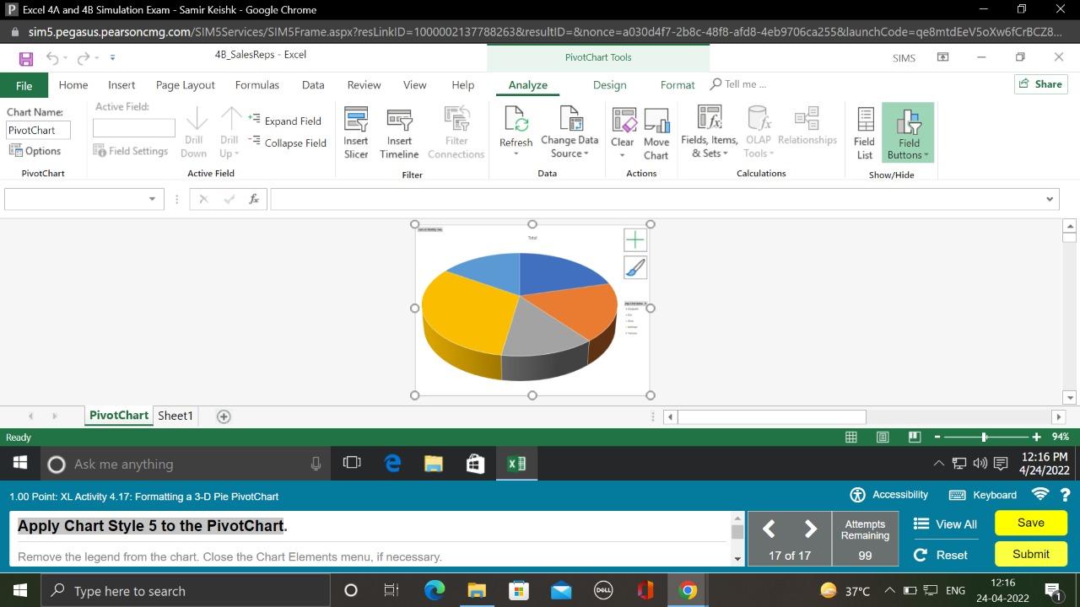Switch to the Design ribbon tab
This screenshot has width=1080, height=607.
pos(609,84)
